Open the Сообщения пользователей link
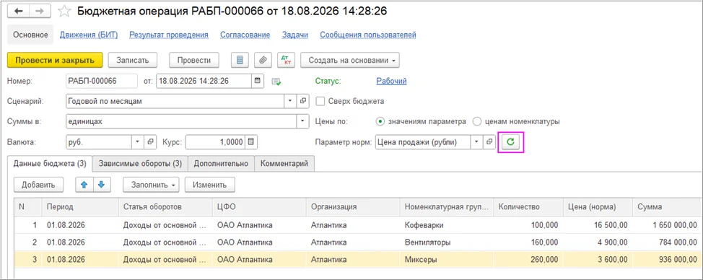Image resolution: width=703 pixels, height=280 pixels. click(368, 35)
